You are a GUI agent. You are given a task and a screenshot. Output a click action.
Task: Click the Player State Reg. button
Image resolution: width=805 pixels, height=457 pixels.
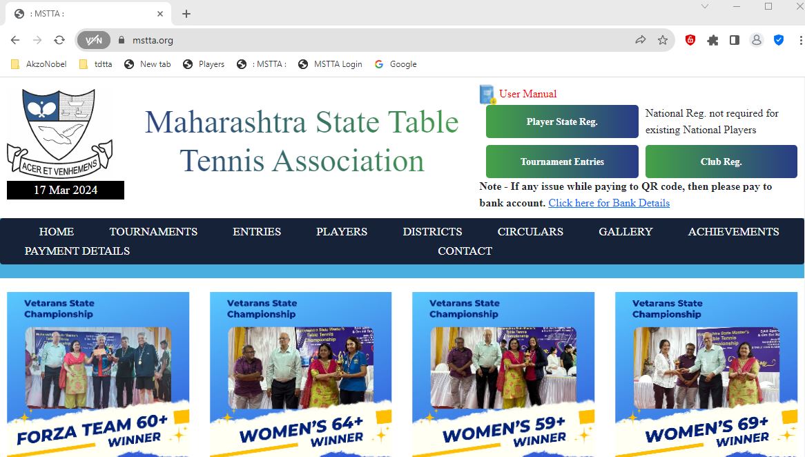pyautogui.click(x=562, y=121)
